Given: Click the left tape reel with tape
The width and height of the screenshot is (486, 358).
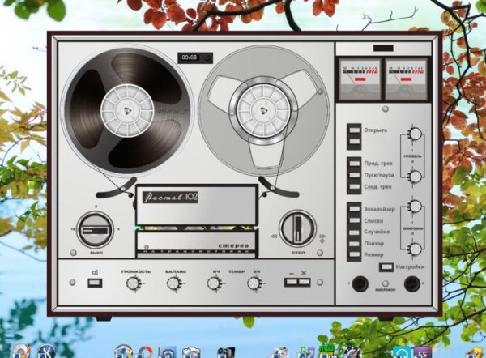Looking at the screenshot, I should coord(128,111).
